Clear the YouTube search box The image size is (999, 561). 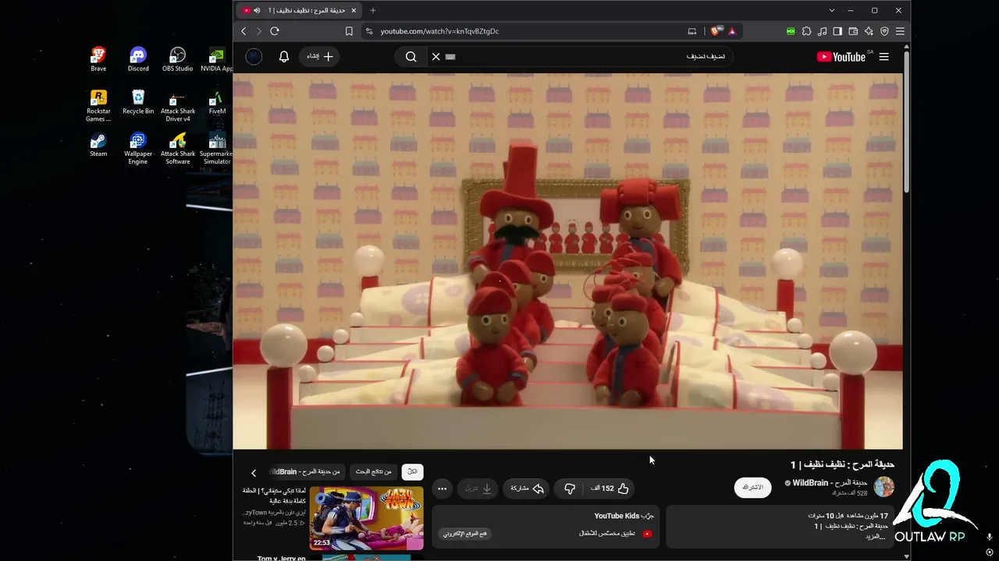point(436,57)
